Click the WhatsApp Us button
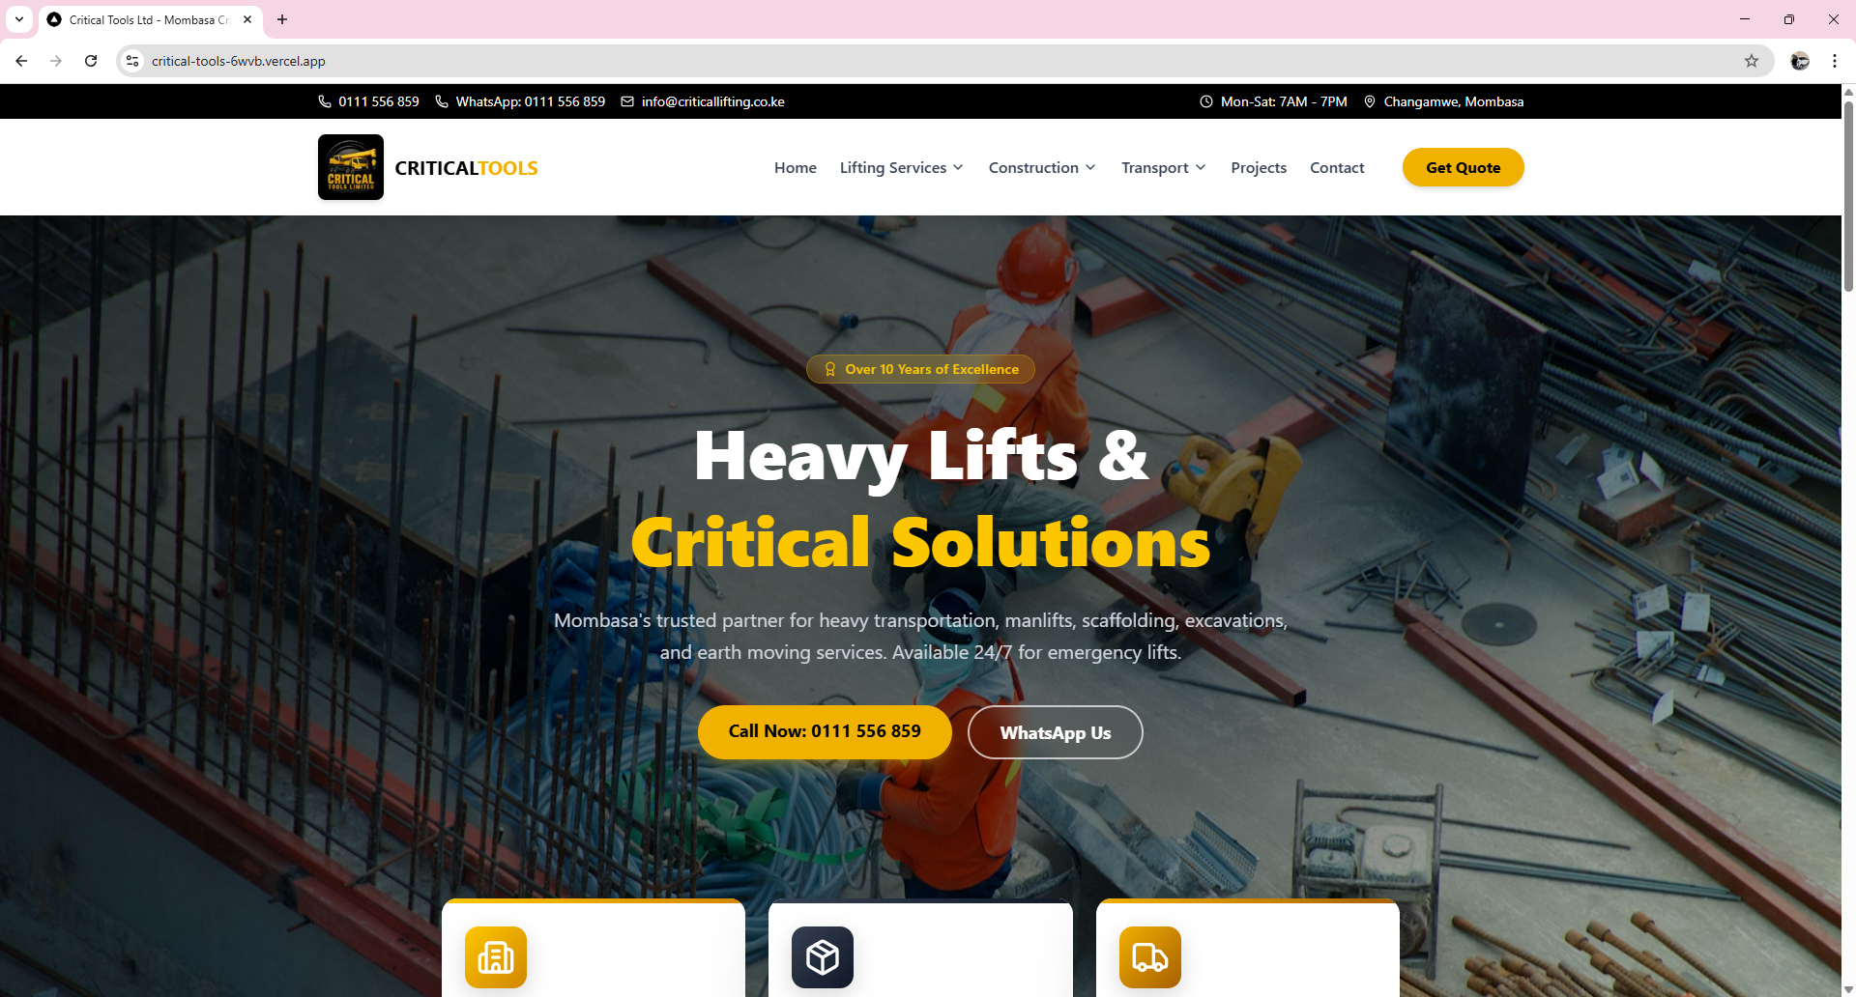The height and width of the screenshot is (997, 1856). [x=1055, y=732]
